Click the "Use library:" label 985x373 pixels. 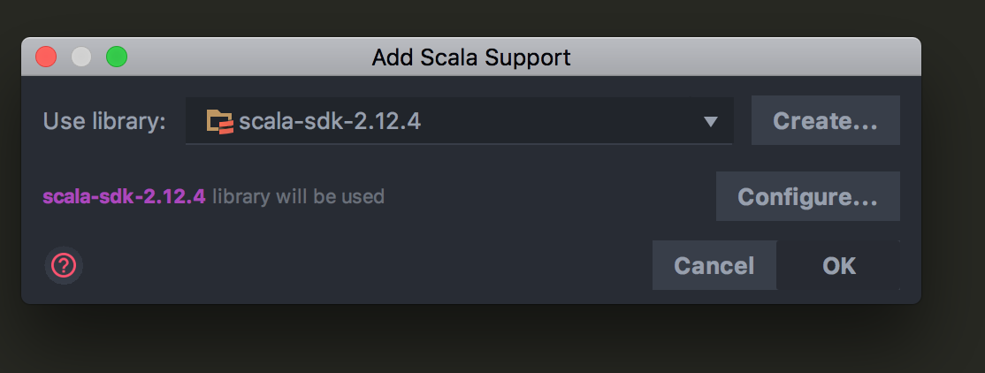pyautogui.click(x=104, y=121)
